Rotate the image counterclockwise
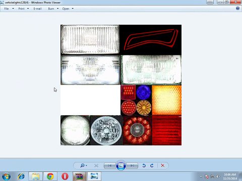The height and width of the screenshot is (181, 242). (x=144, y=165)
